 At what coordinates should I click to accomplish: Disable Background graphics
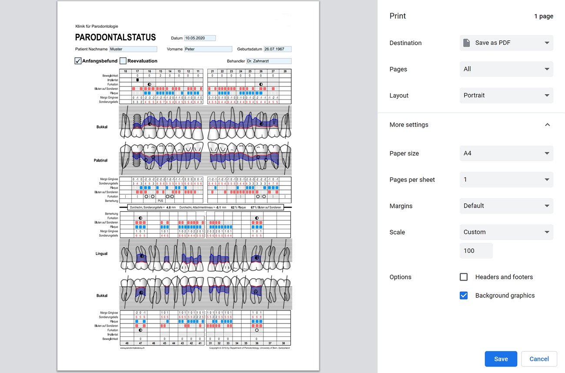[463, 295]
